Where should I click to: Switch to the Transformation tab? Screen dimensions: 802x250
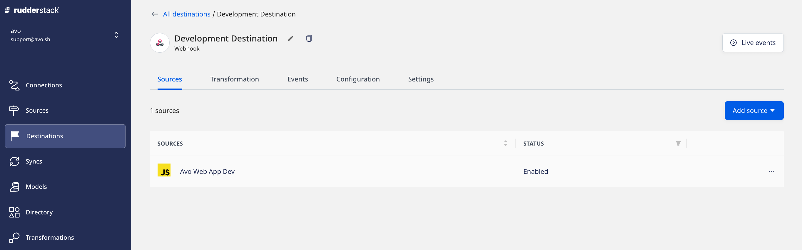coord(234,79)
